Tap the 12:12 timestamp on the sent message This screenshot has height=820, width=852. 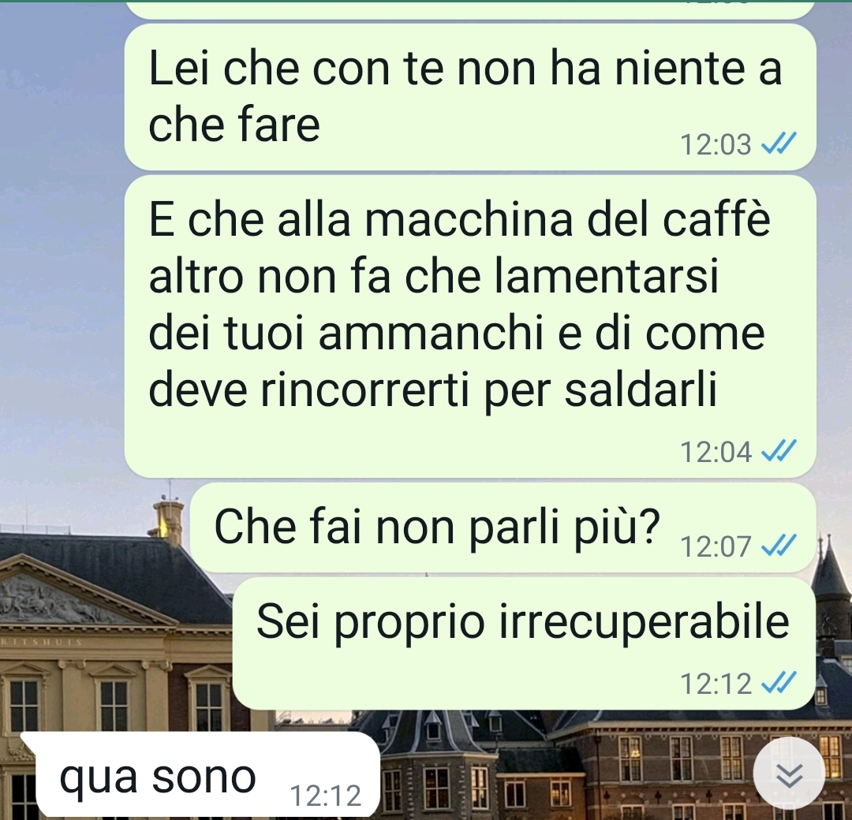[716, 684]
